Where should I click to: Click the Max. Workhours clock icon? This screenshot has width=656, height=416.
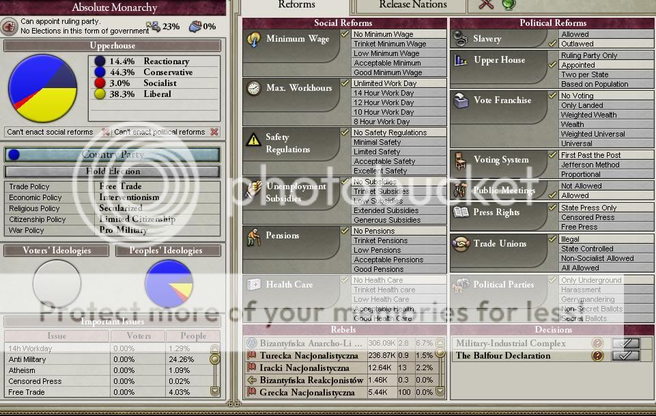254,89
